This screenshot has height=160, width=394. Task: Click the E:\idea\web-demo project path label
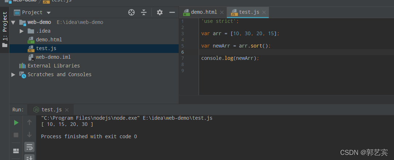coord(80,22)
